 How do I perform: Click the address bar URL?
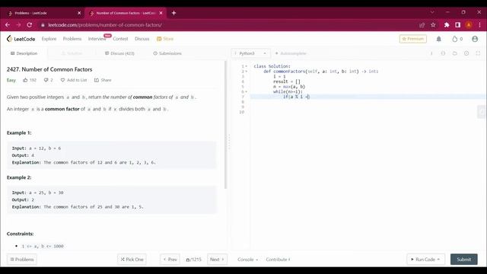coord(105,25)
